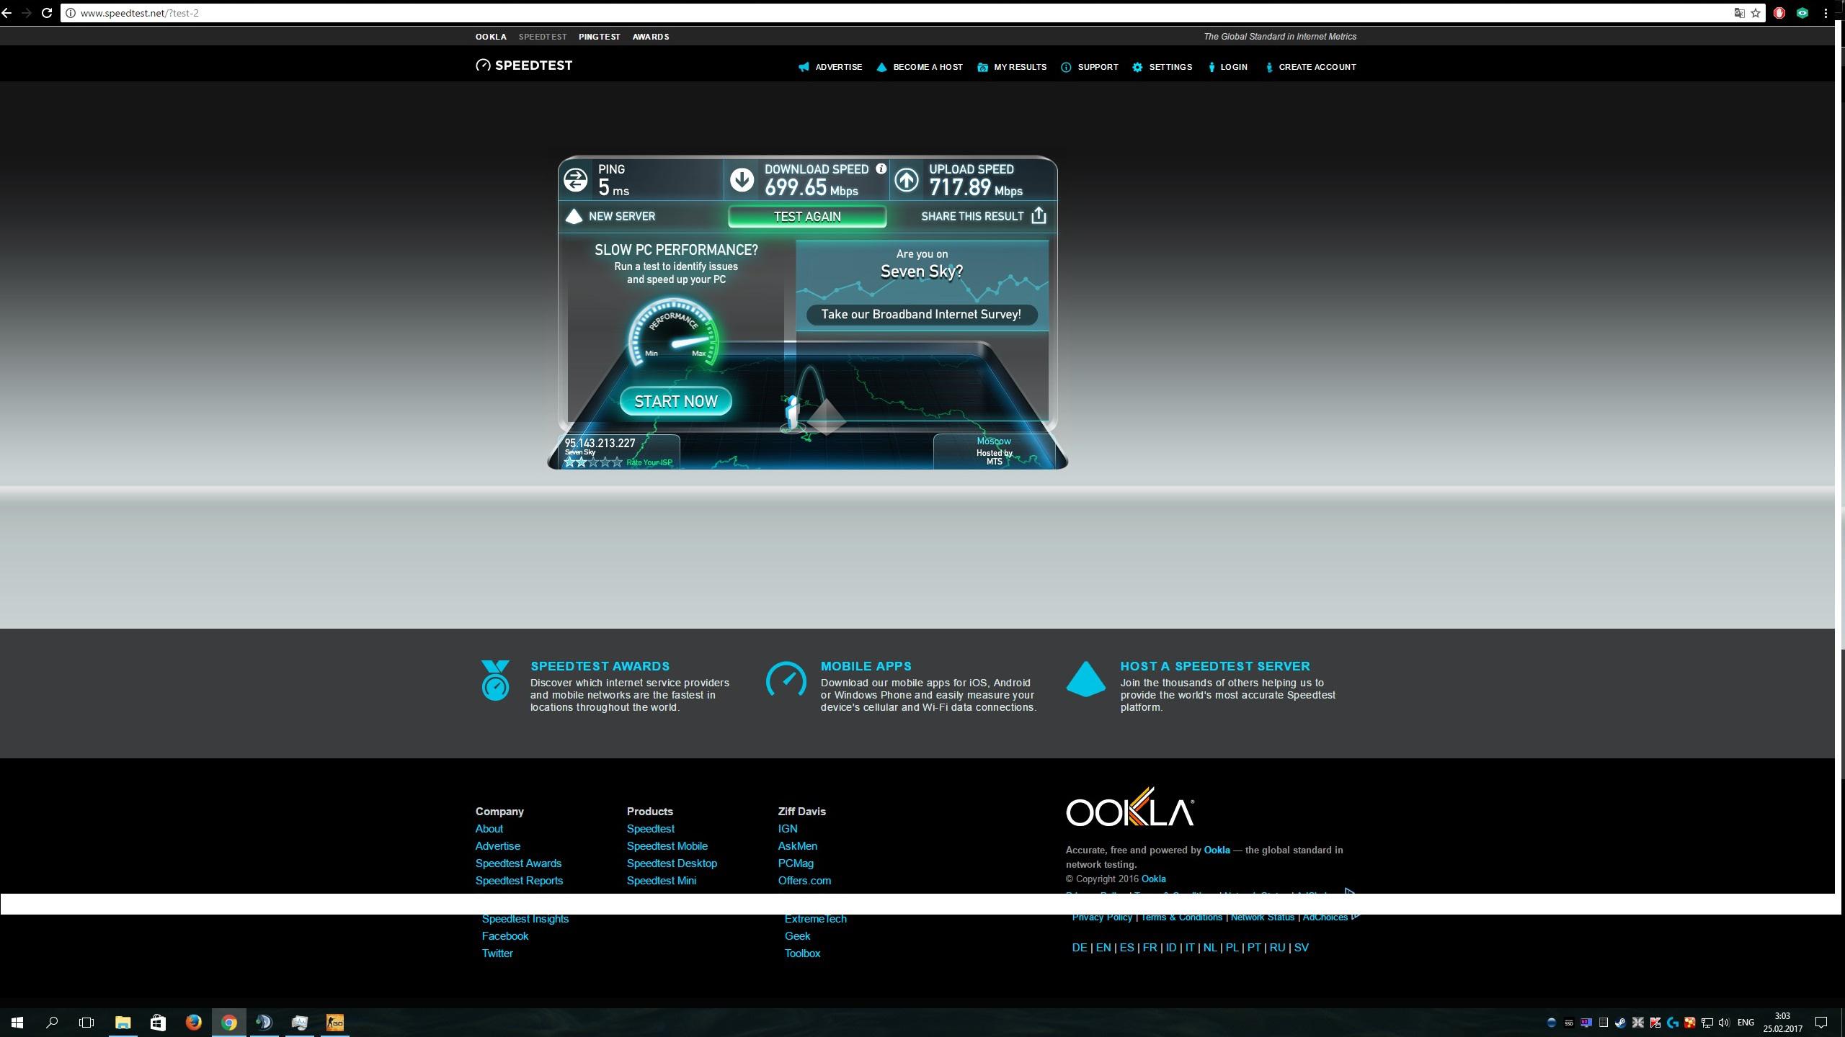
Task: Reload the Speedtest page
Action: point(47,13)
